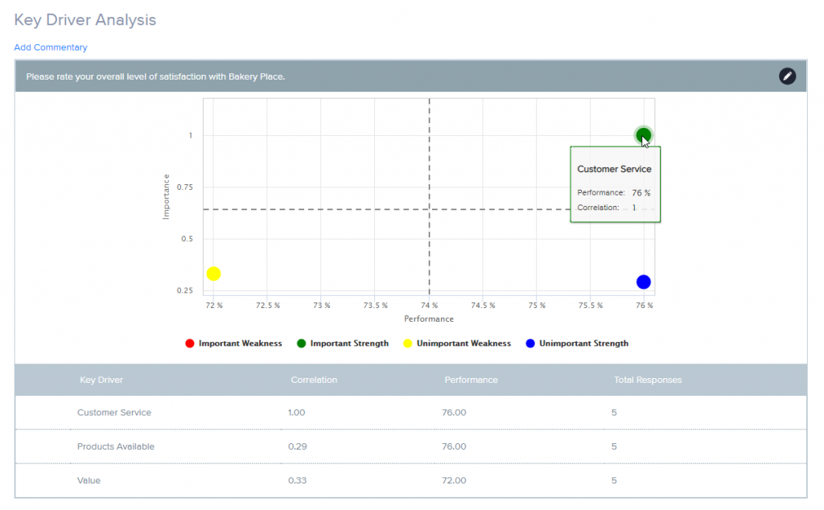Sort by the Correlation column header
The width and height of the screenshot is (824, 510).
314,380
